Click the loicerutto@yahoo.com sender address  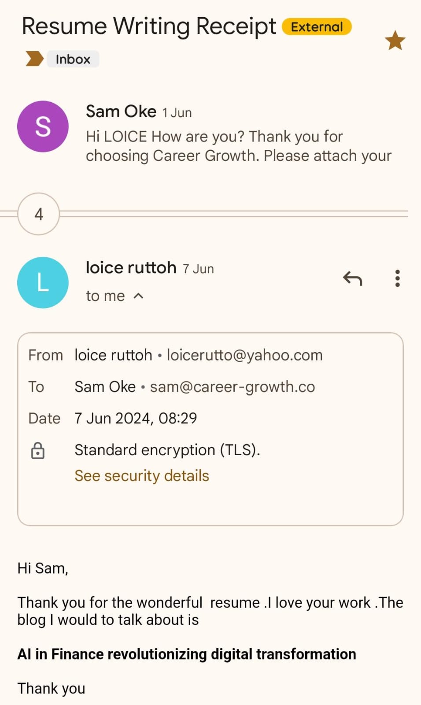(x=244, y=355)
